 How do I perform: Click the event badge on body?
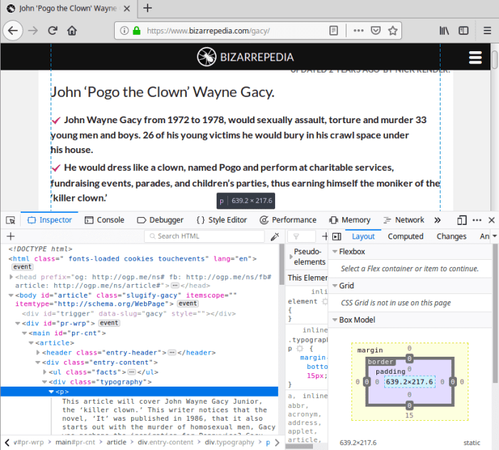(192, 303)
